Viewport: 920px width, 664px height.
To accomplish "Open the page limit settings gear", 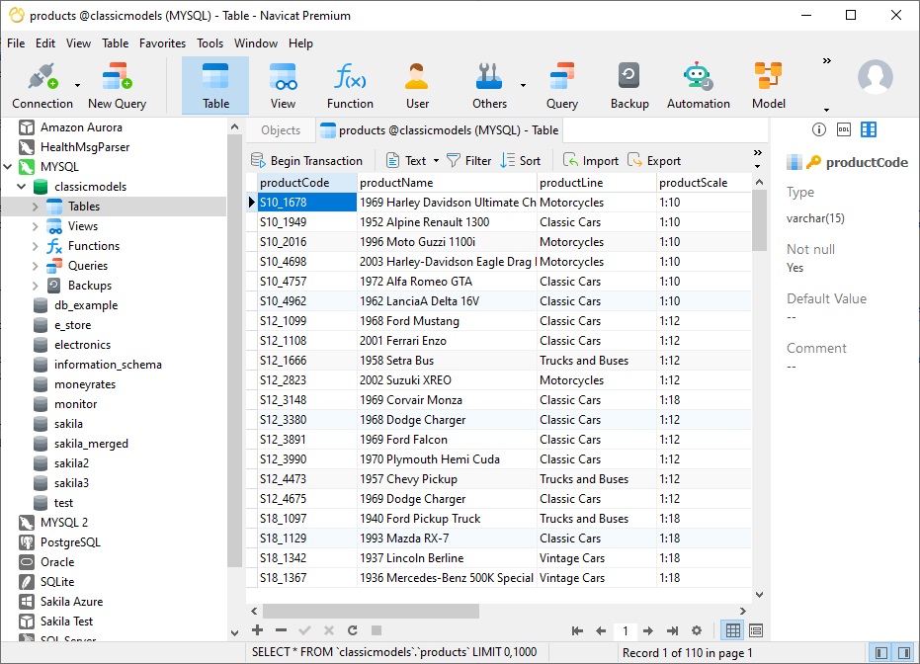I will pos(697,630).
